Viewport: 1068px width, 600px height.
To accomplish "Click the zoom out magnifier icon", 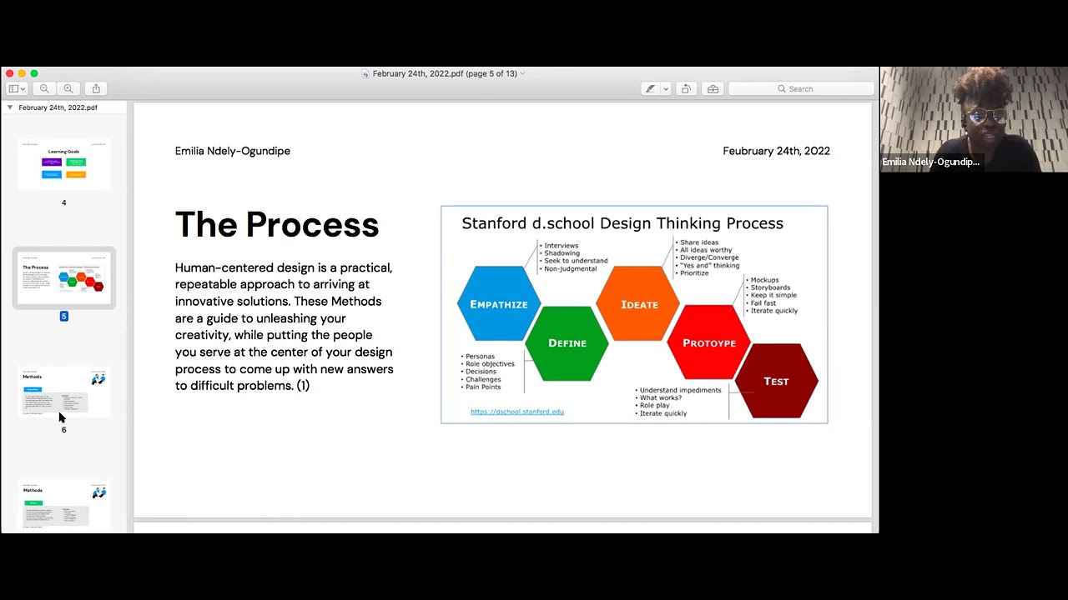I will coord(44,88).
